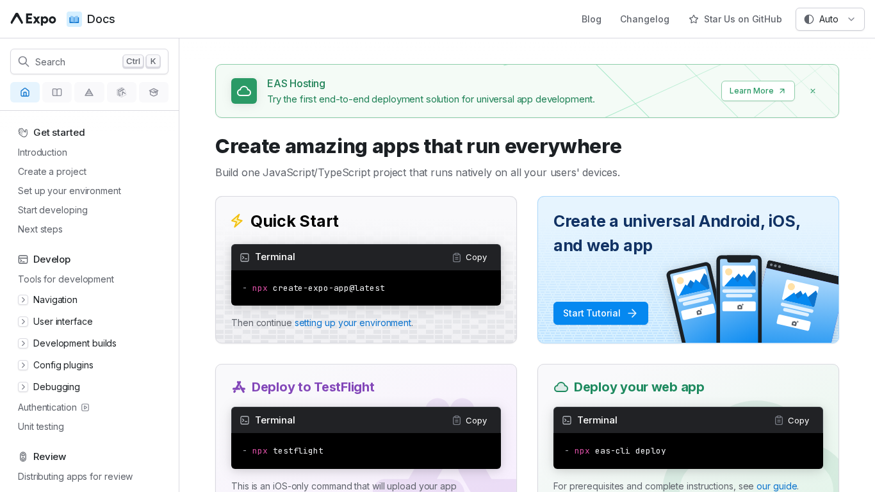
Task: Click the phones illustration in tutorial card
Action: pyautogui.click(x=753, y=299)
